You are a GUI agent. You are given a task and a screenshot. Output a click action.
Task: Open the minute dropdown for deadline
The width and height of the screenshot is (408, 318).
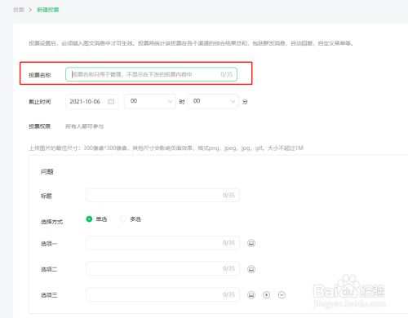tap(213, 101)
